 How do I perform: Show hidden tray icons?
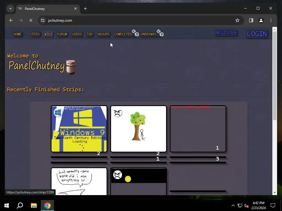click(233, 206)
